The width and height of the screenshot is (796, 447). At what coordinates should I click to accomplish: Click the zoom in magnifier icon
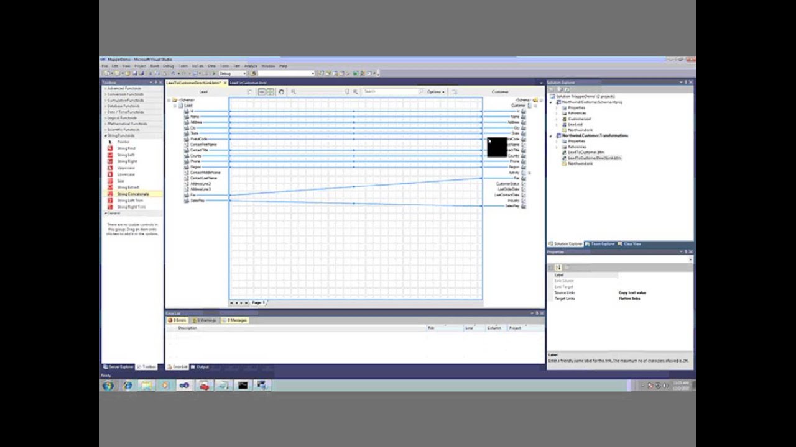tap(355, 92)
